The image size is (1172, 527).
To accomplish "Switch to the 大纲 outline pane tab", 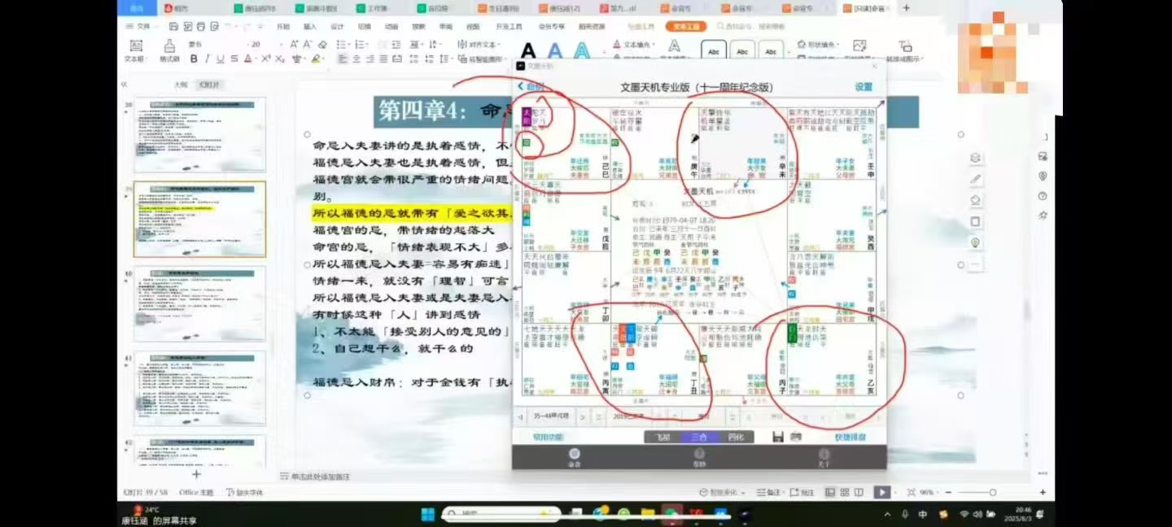I will click(x=181, y=85).
